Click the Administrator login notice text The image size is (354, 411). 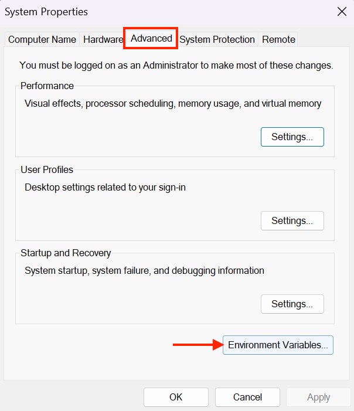pyautogui.click(x=176, y=65)
